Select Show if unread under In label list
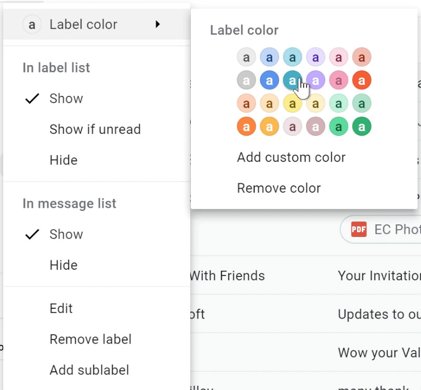 click(95, 129)
